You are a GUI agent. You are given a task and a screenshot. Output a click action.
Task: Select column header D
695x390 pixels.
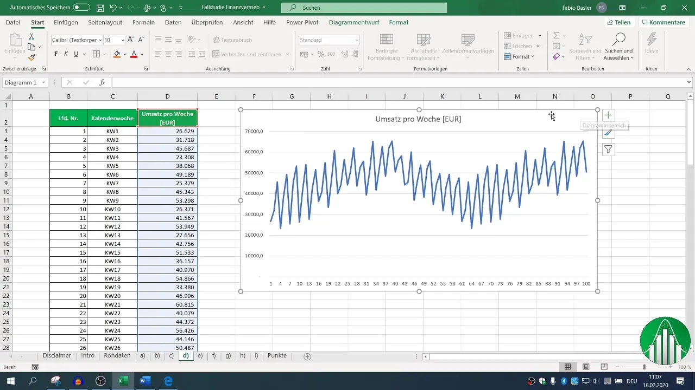(x=167, y=96)
